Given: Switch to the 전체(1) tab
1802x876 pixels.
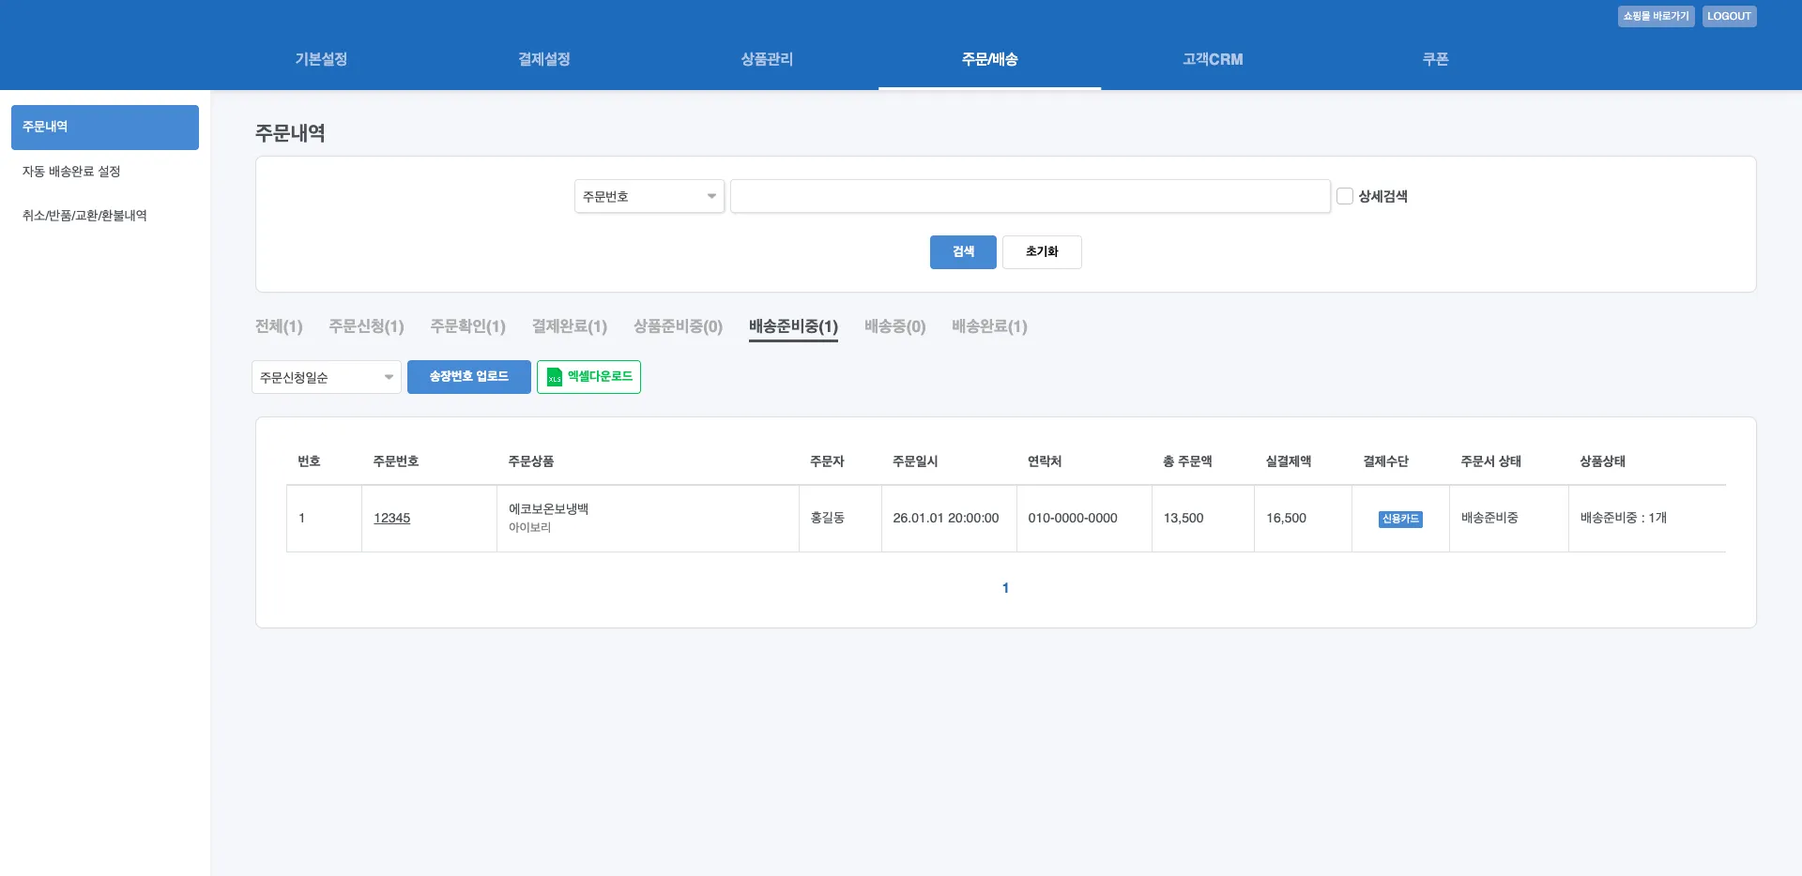Looking at the screenshot, I should tap(279, 326).
